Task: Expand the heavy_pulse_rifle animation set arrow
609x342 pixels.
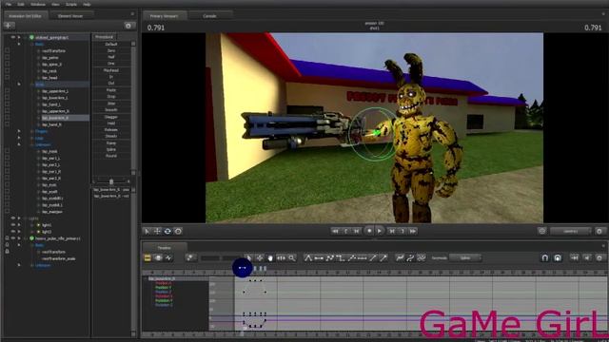Action: (x=19, y=238)
